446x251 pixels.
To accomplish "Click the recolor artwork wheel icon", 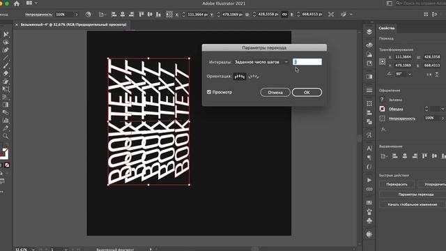I will coord(89,14).
